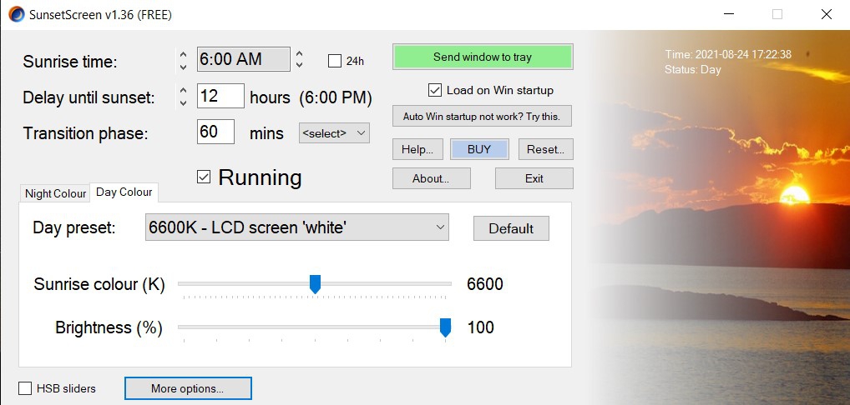The height and width of the screenshot is (405, 850).
Task: Click the sunset preview image
Action: pyautogui.click(x=720, y=217)
